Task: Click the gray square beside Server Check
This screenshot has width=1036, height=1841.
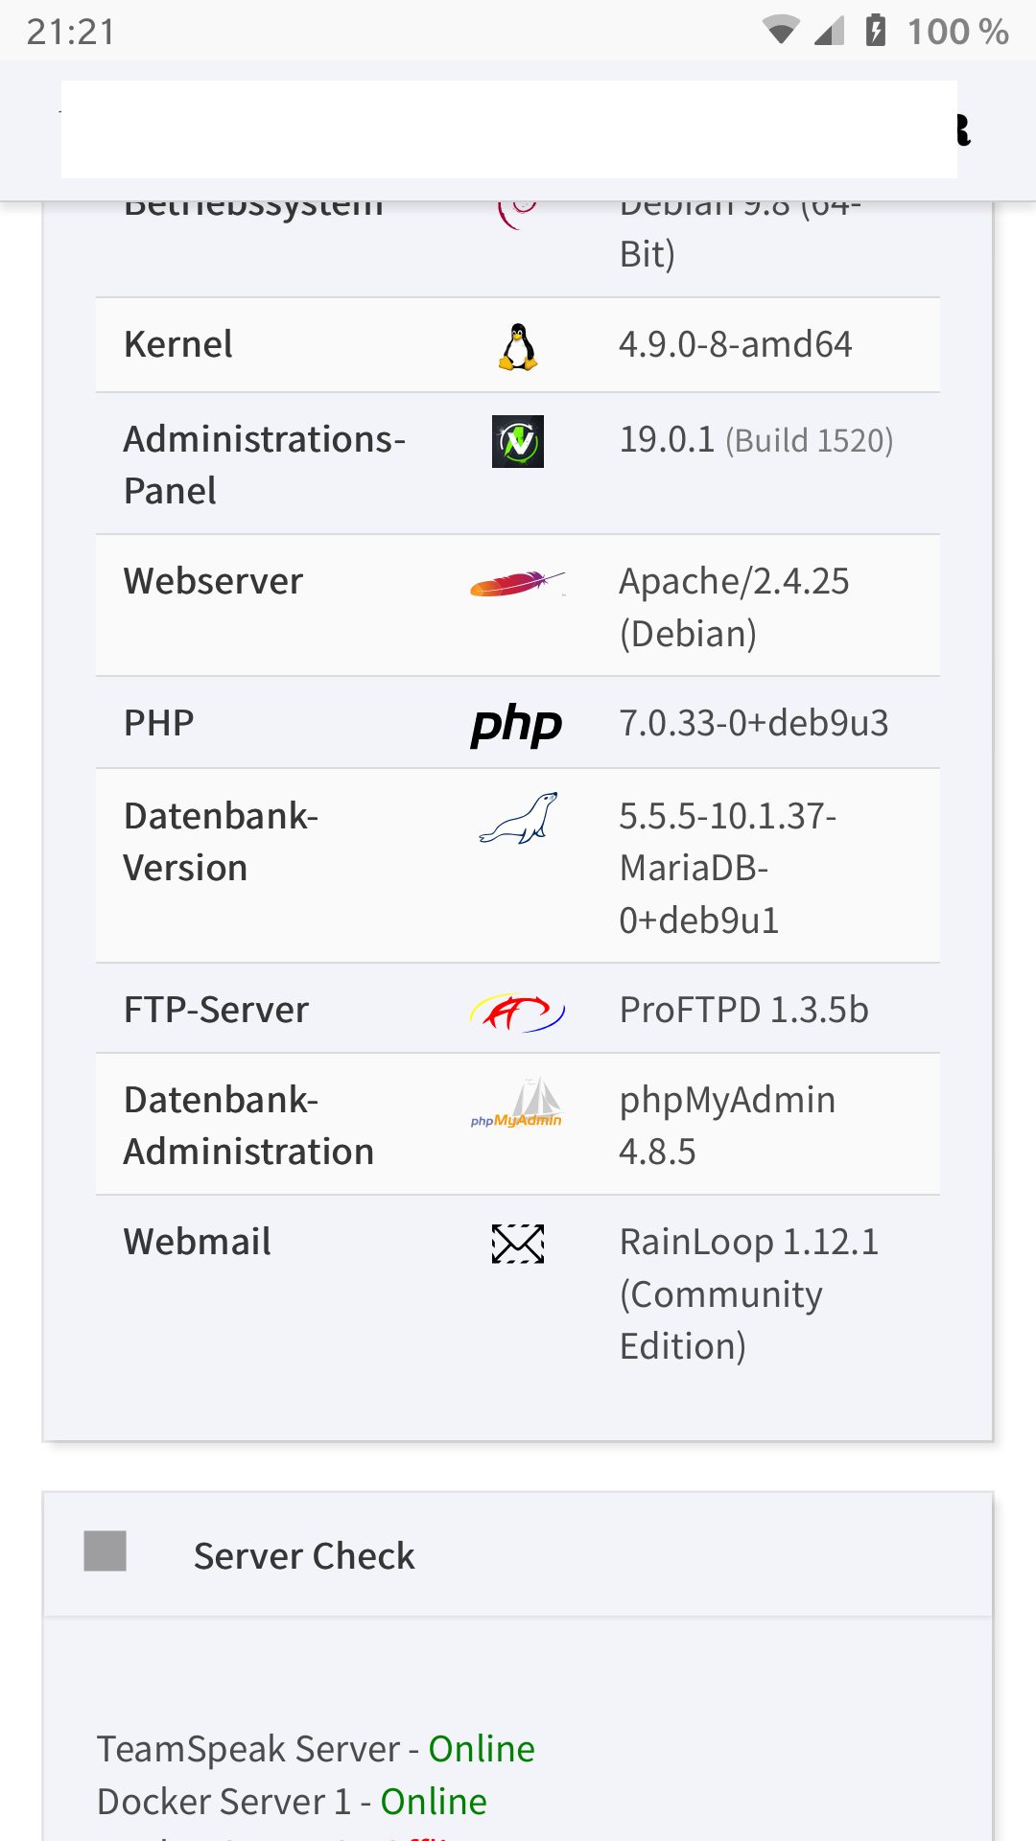Action: pyautogui.click(x=106, y=1550)
